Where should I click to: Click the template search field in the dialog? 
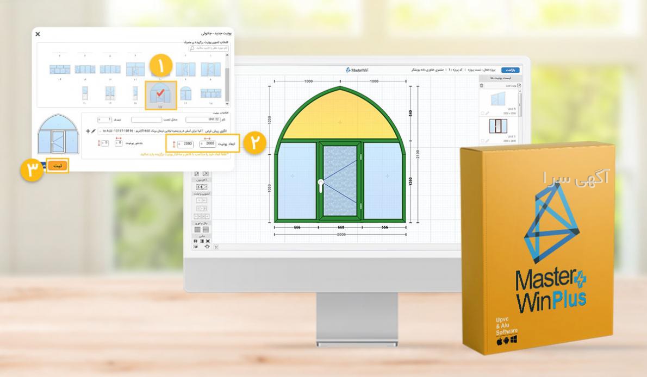[x=209, y=48]
